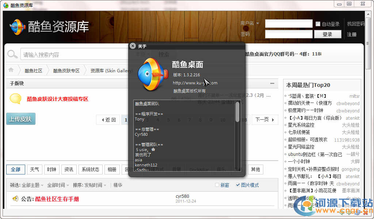
Task: Click the search magnifier icon
Action: [x=12, y=54]
